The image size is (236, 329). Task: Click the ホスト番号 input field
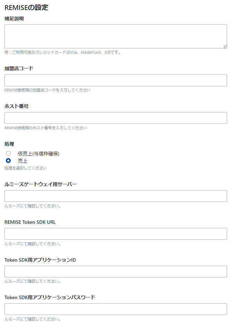click(115, 118)
